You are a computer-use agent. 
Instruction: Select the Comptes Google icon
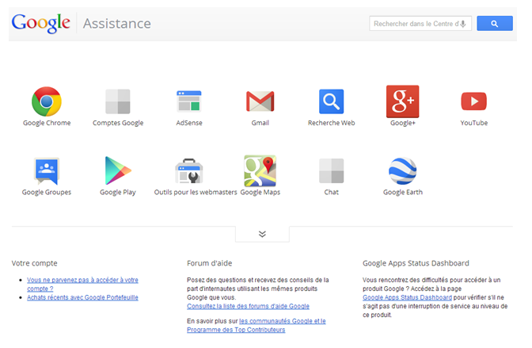point(118,101)
